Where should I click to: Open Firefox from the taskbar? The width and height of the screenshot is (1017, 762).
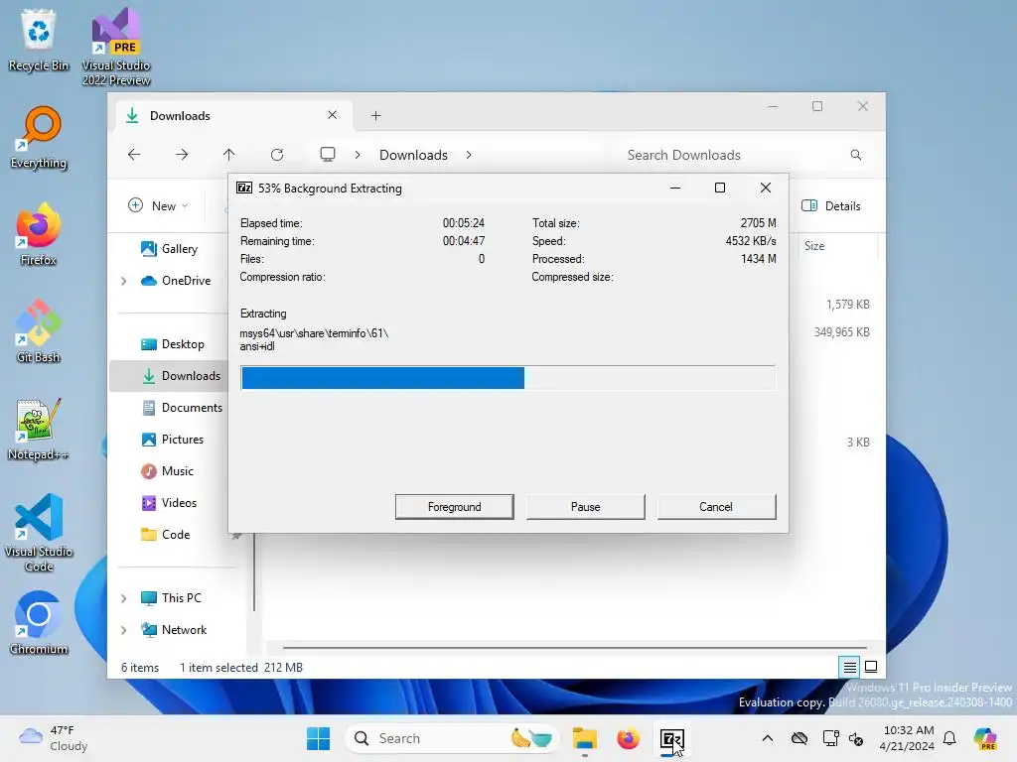(628, 738)
